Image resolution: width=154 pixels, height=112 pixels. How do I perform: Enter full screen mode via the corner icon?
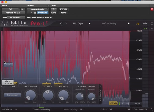[152, 24]
